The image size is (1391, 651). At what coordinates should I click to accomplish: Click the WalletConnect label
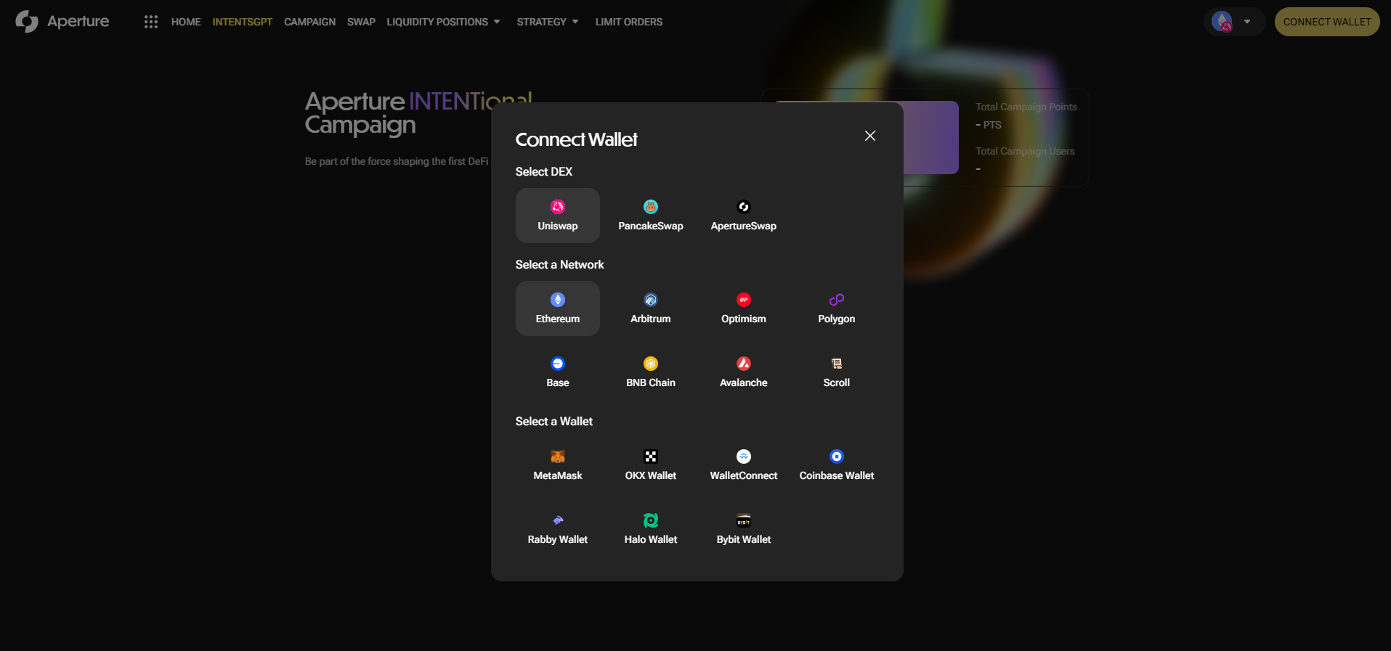[x=744, y=475]
